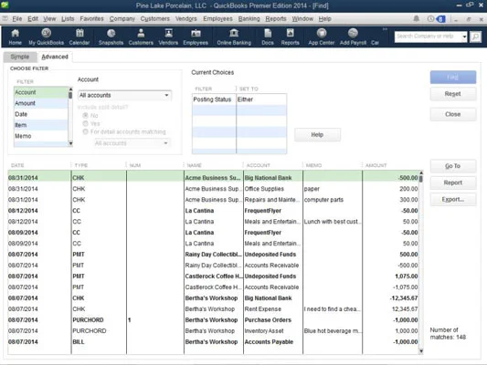Expand toolbar overflow chevron
The width and height of the screenshot is (487, 365).
tap(385, 29)
